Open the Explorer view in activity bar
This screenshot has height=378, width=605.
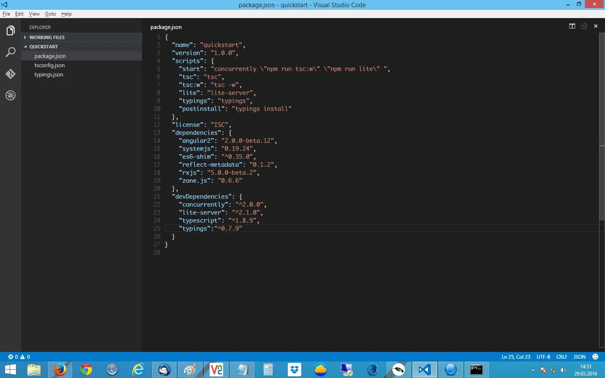pyautogui.click(x=11, y=31)
